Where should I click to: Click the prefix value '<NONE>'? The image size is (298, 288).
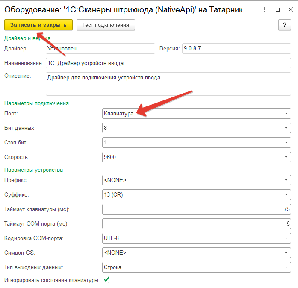point(115,180)
